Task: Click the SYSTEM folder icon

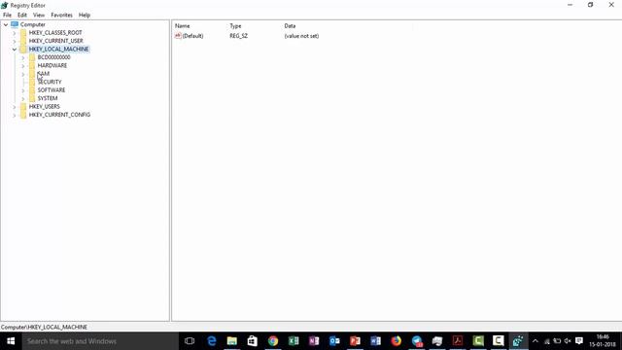Action: tap(32, 98)
